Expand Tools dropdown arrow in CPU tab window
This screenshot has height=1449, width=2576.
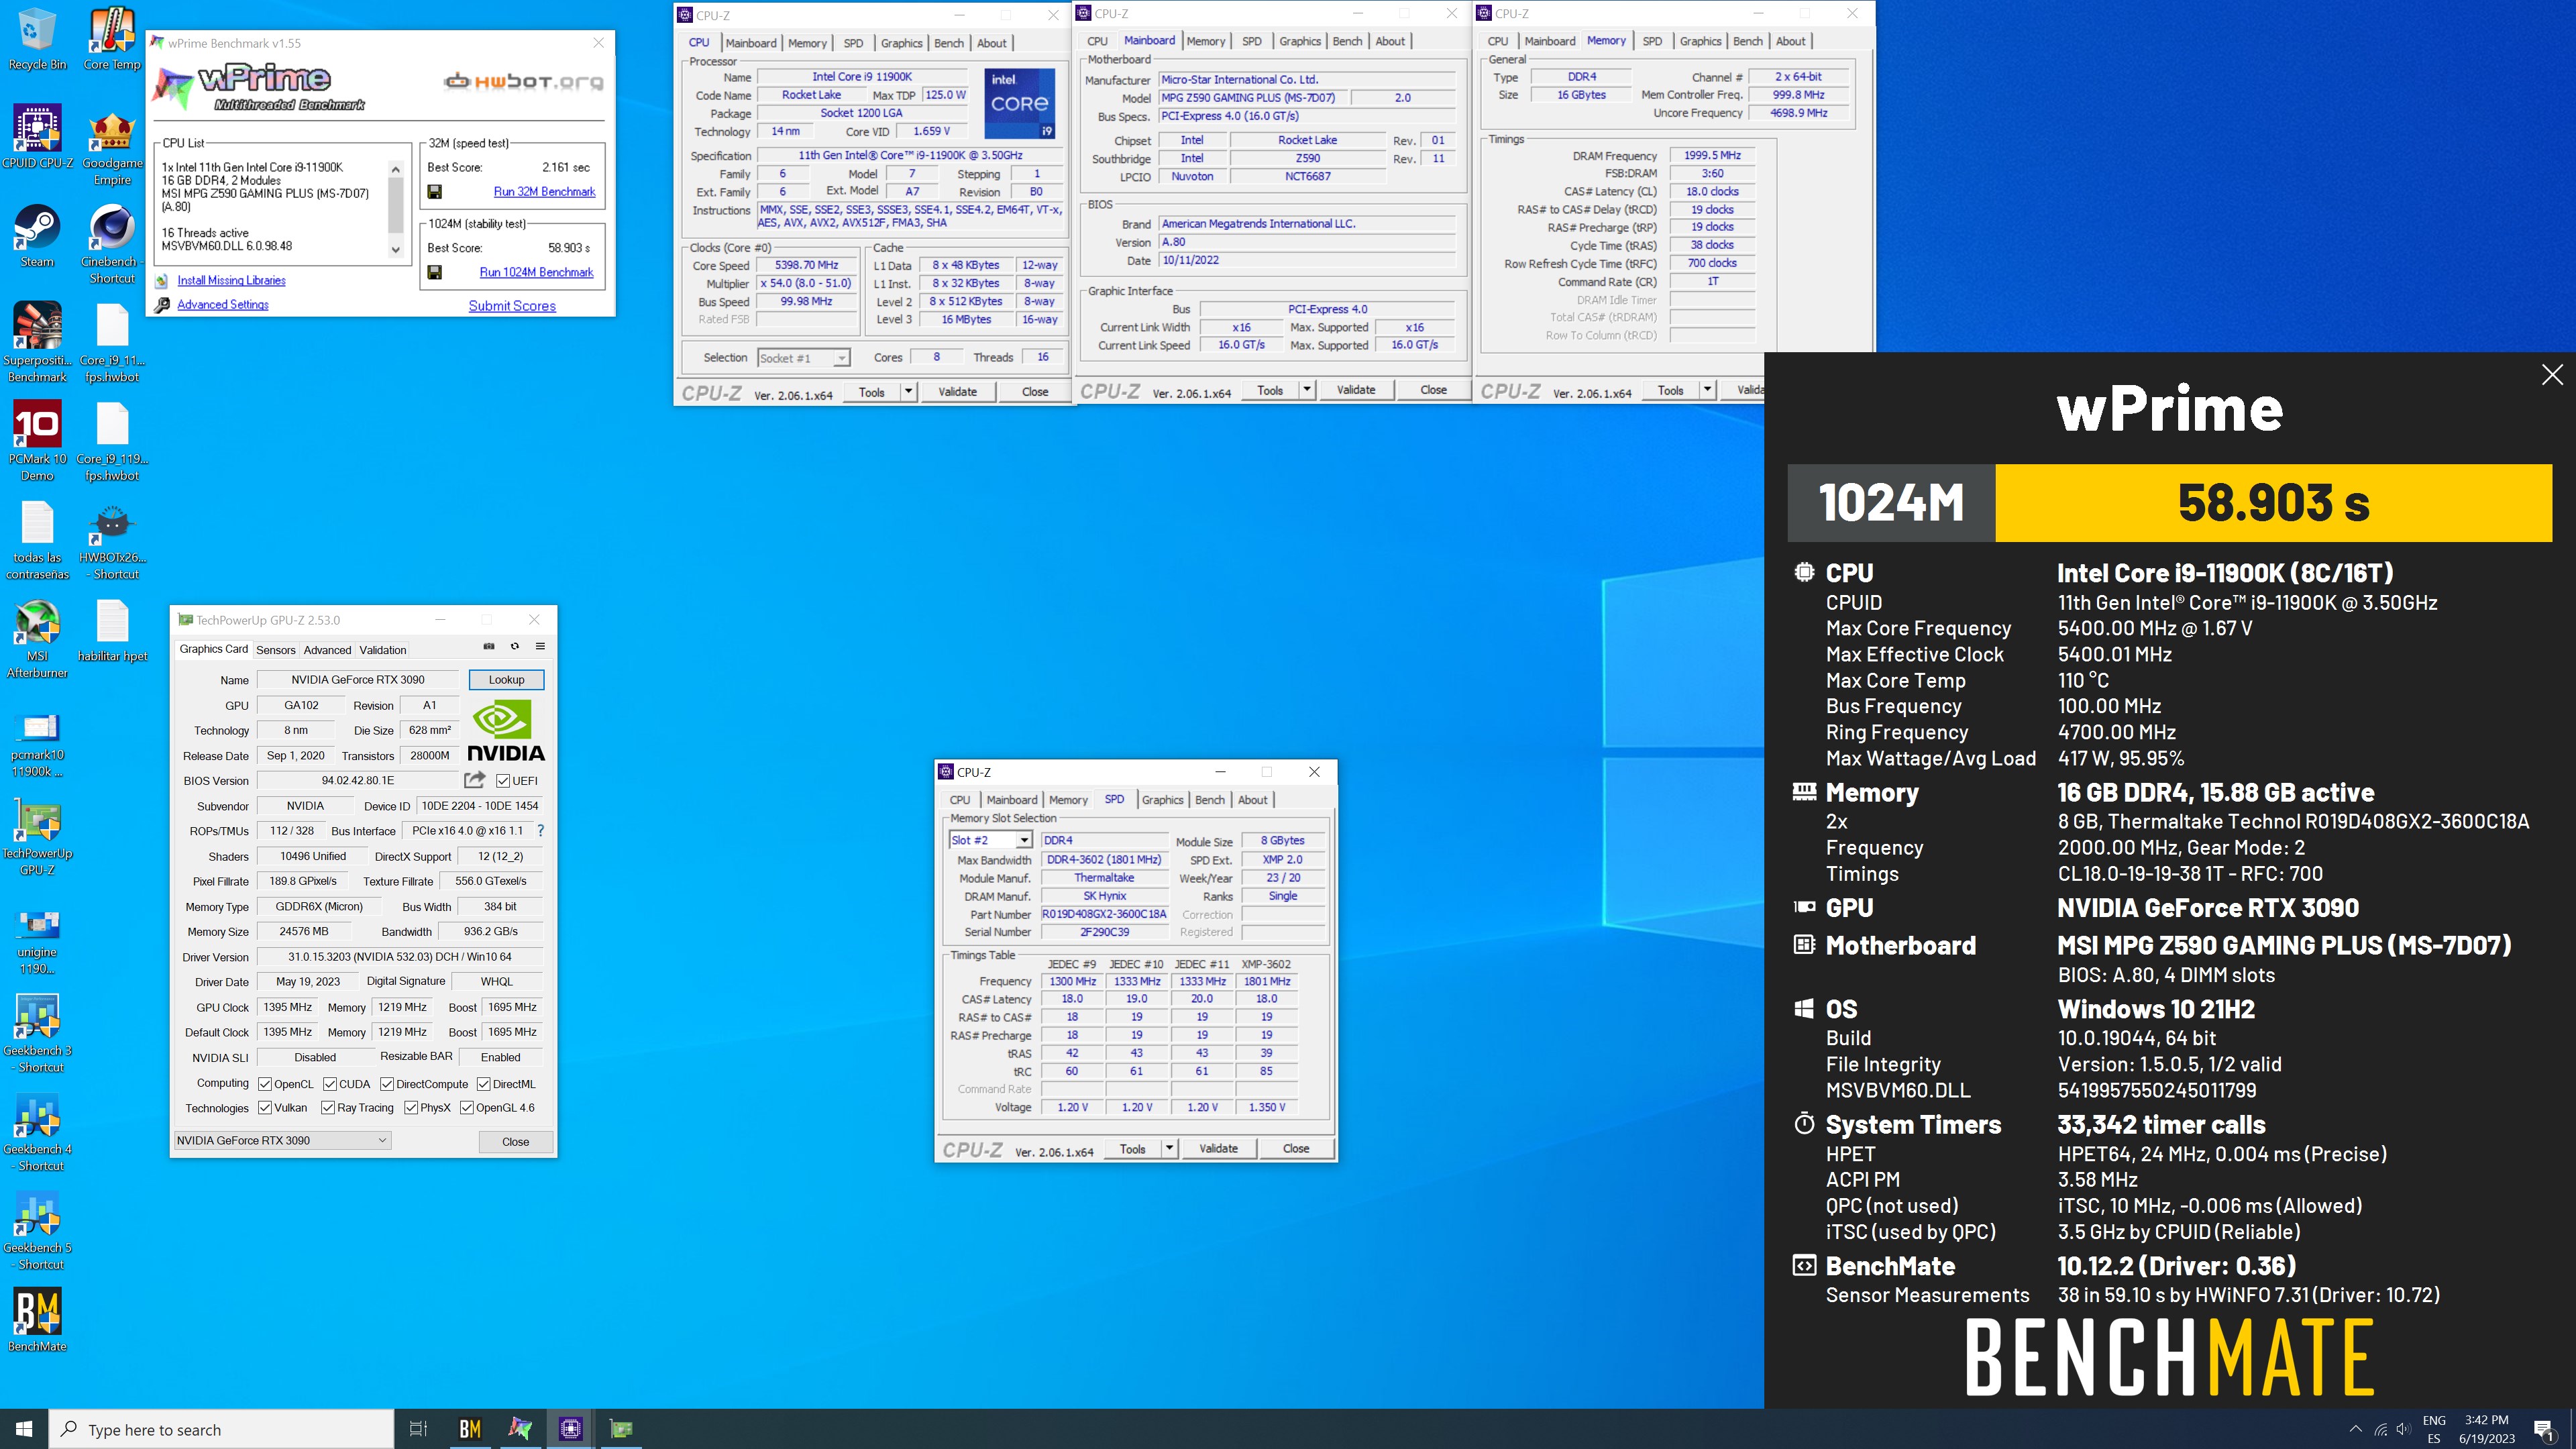(x=908, y=391)
